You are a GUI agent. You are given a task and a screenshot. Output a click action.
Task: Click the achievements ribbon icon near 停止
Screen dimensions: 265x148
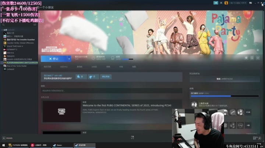point(113,58)
